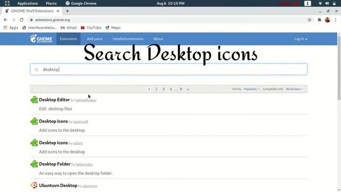Switch to the GNOME Shell Extensions browser tab
The width and height of the screenshot is (341, 192).
tap(32, 11)
